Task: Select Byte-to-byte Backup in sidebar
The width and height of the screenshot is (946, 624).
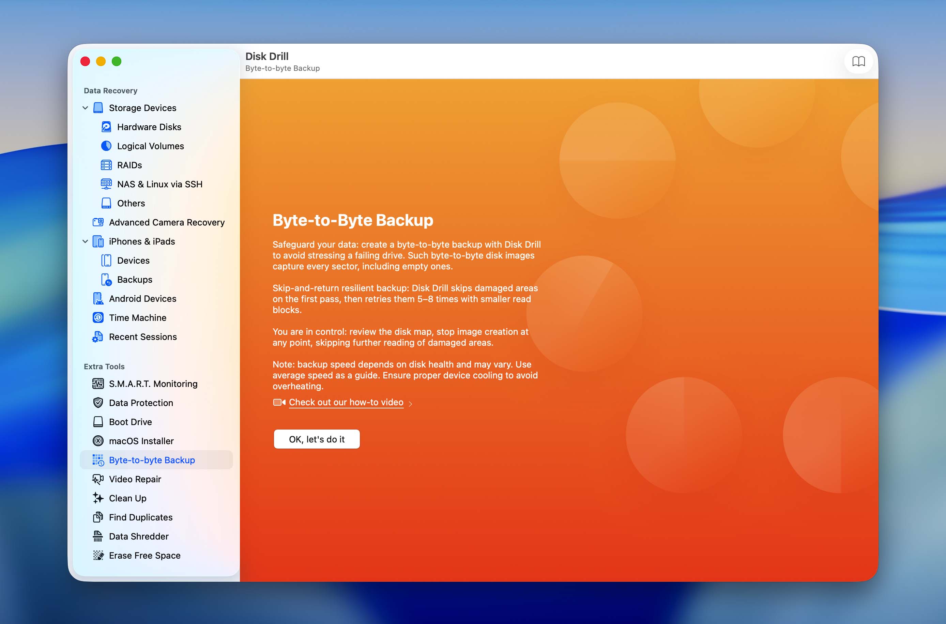Action: pyautogui.click(x=156, y=460)
